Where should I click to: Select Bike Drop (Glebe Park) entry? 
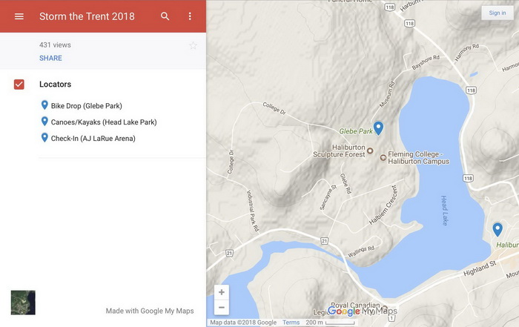(86, 106)
